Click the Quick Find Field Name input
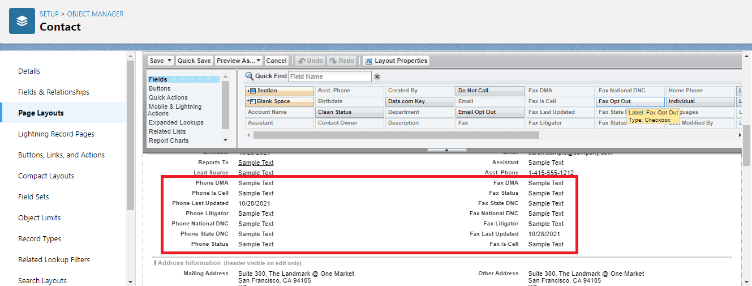The height and width of the screenshot is (286, 752). [329, 76]
